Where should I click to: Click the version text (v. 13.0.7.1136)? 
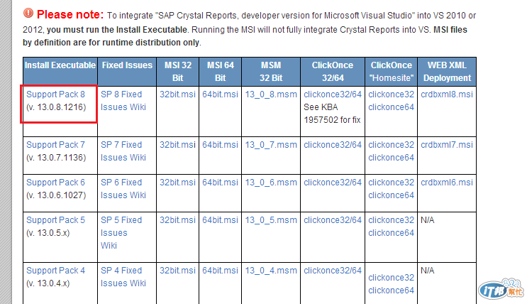click(x=56, y=158)
